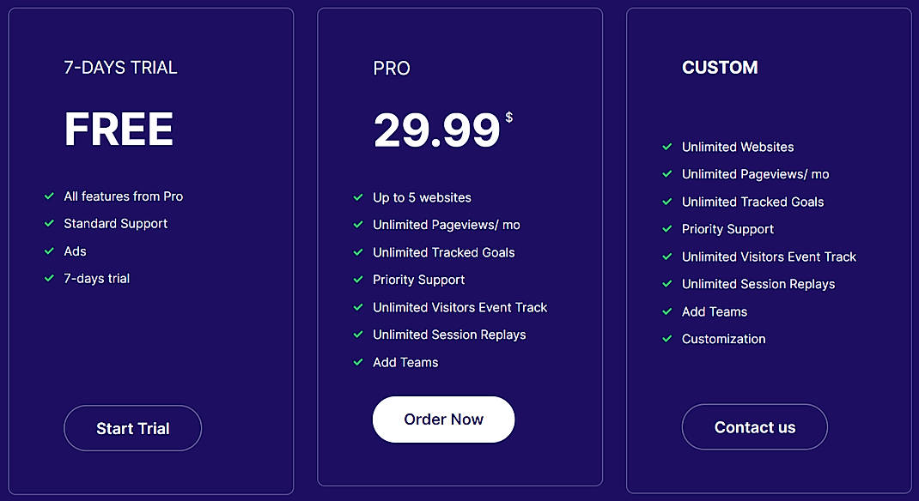
Task: Click the checkmark next to Customization
Action: (x=667, y=339)
